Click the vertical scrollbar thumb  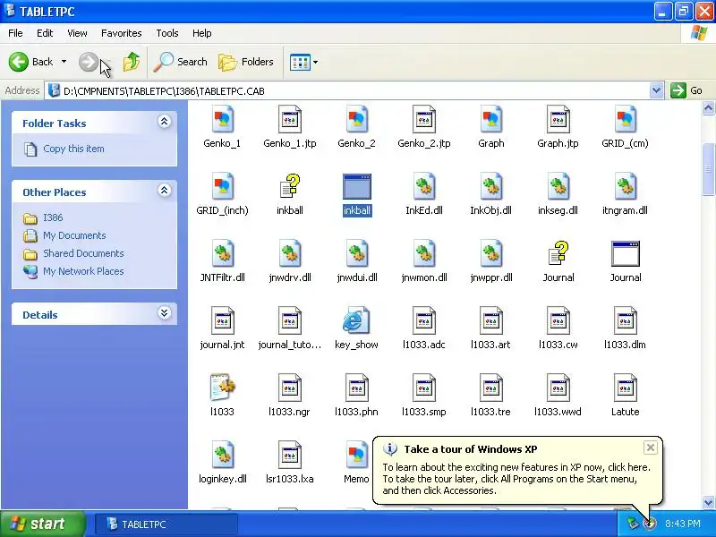(x=708, y=169)
